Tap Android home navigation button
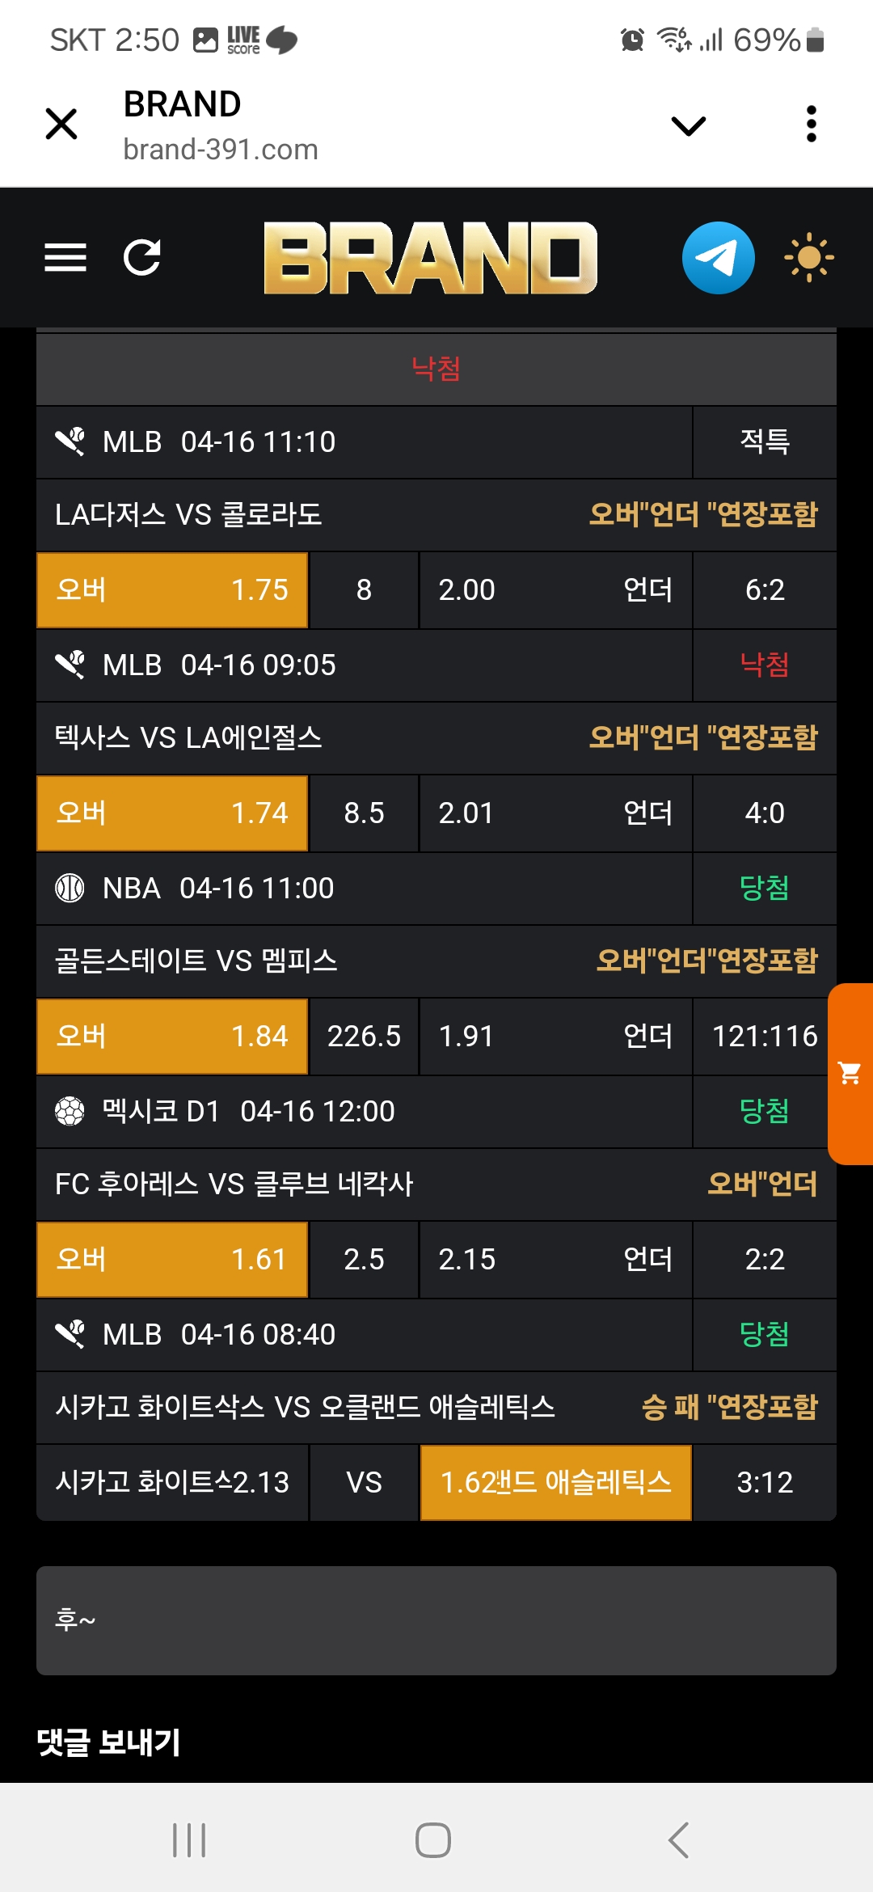873x1892 pixels. (433, 1840)
